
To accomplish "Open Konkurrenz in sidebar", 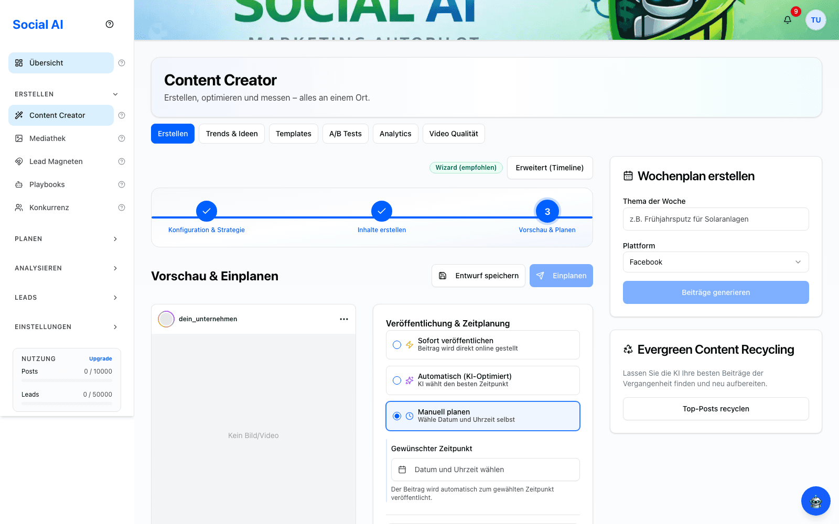I will point(61,208).
